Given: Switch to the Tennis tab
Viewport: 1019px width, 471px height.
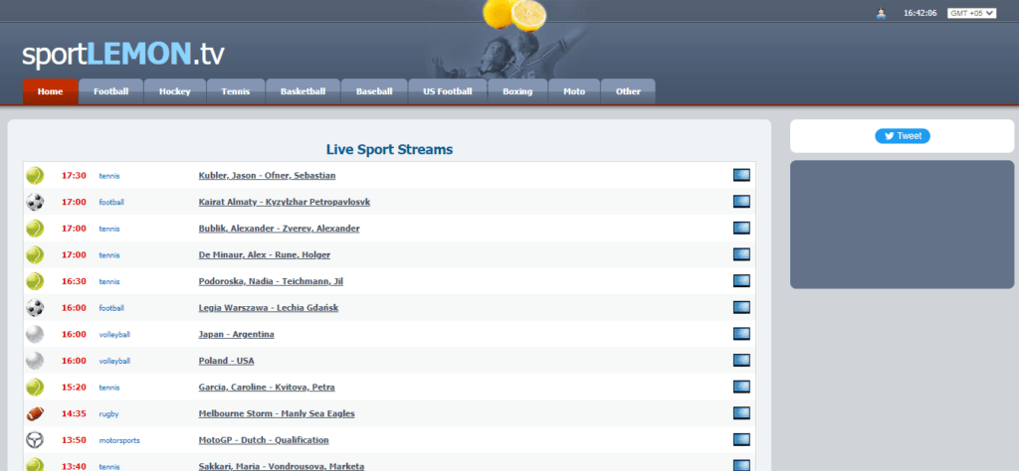Looking at the screenshot, I should pyautogui.click(x=235, y=91).
